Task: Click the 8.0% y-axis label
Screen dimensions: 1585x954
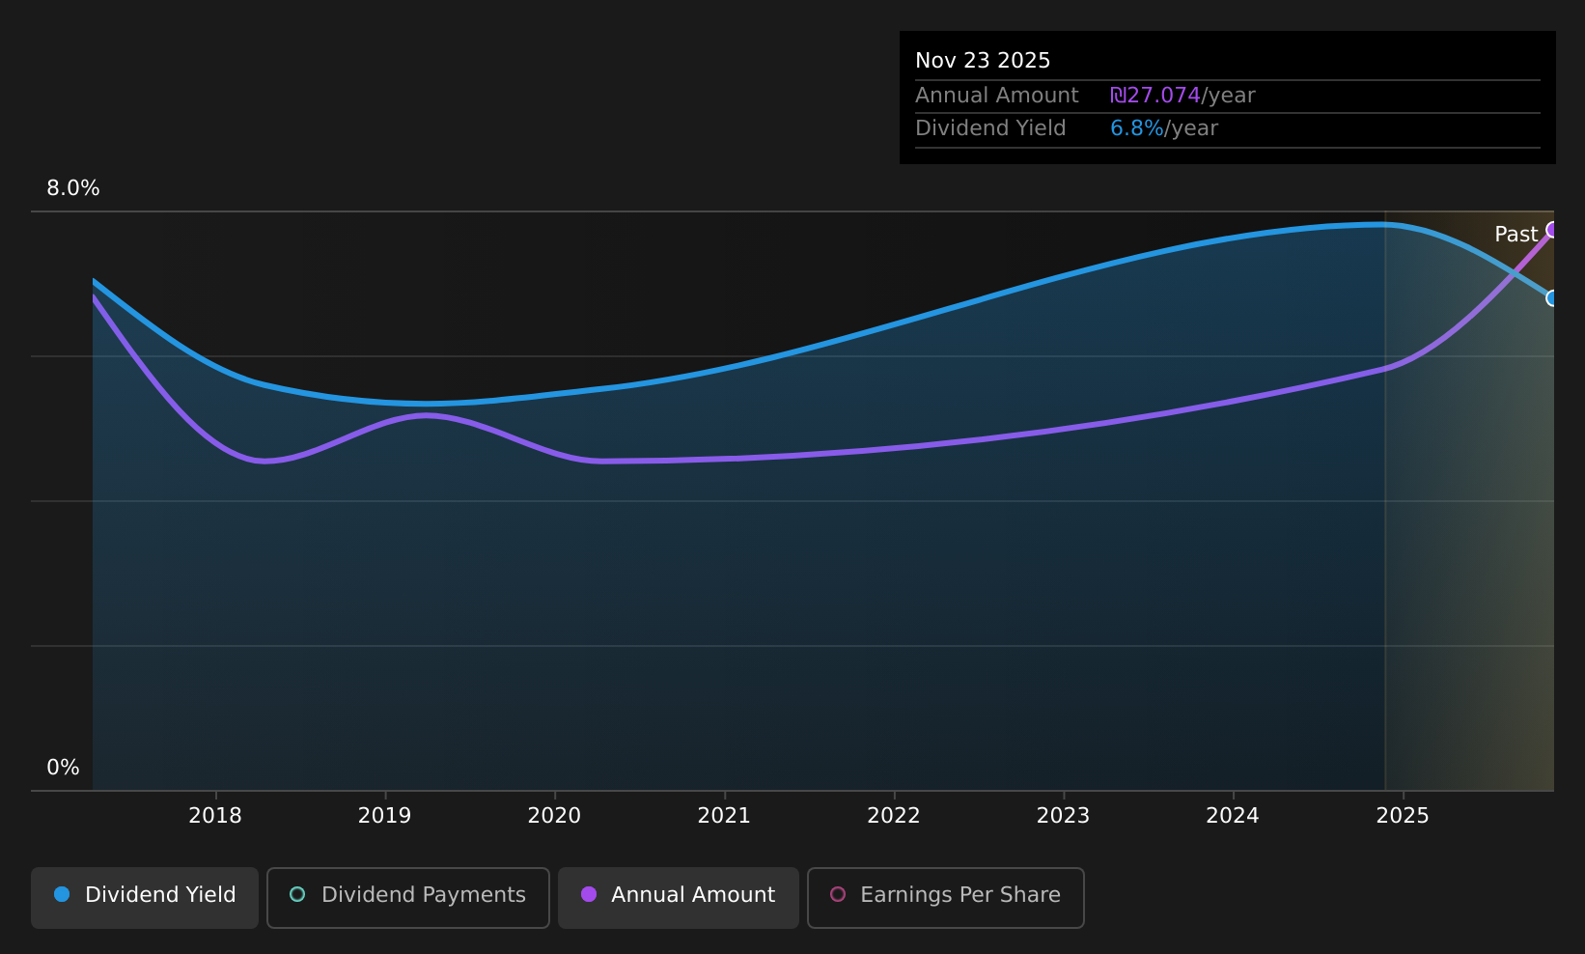Action: coord(73,188)
